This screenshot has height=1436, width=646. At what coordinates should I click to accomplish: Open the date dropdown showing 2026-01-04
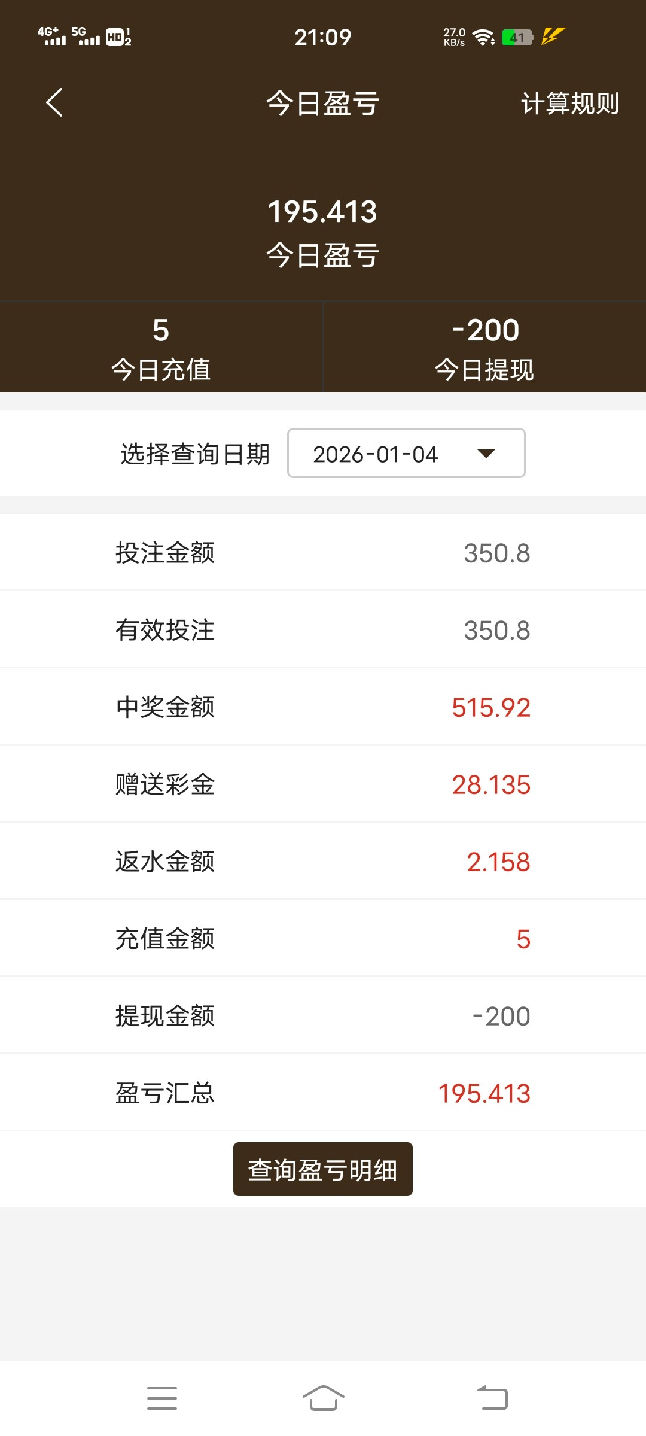pyautogui.click(x=406, y=454)
